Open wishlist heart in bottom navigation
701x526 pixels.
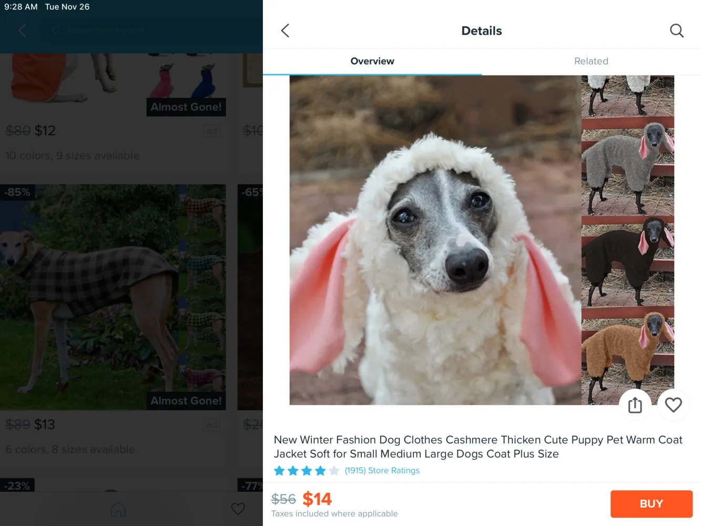[x=238, y=509]
